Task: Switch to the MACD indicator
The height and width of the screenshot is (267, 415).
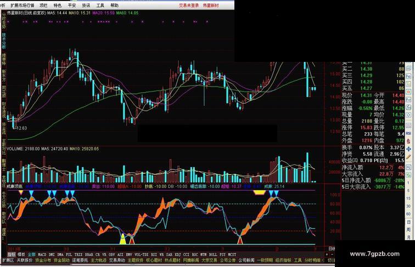Action: tap(42, 254)
